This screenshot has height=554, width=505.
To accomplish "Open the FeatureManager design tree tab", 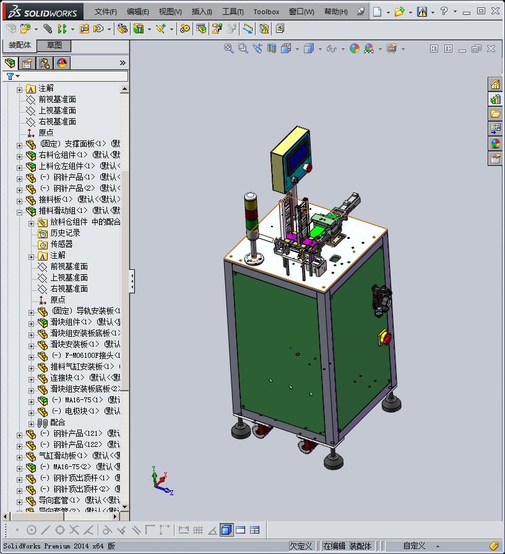I will point(11,63).
